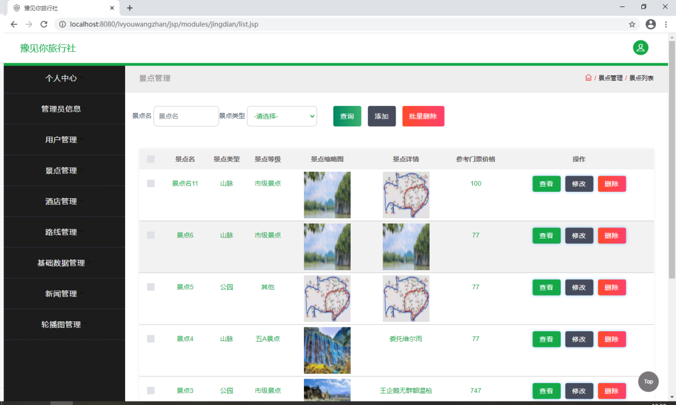The height and width of the screenshot is (405, 676).
Task: Delete 景点6 with 删除 button
Action: [612, 236]
